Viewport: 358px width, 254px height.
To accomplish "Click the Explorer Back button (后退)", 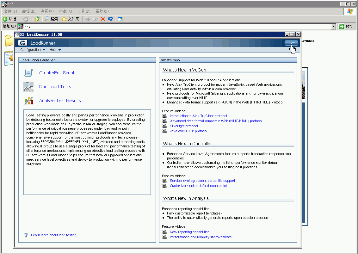I will [x=9, y=19].
